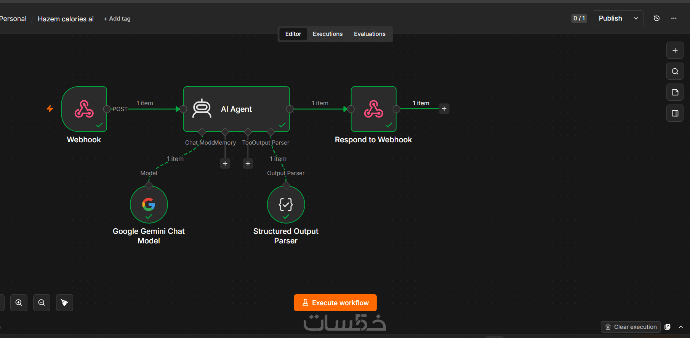
Task: Click the 'Google Gemini Chat Model' label
Action: point(149,236)
